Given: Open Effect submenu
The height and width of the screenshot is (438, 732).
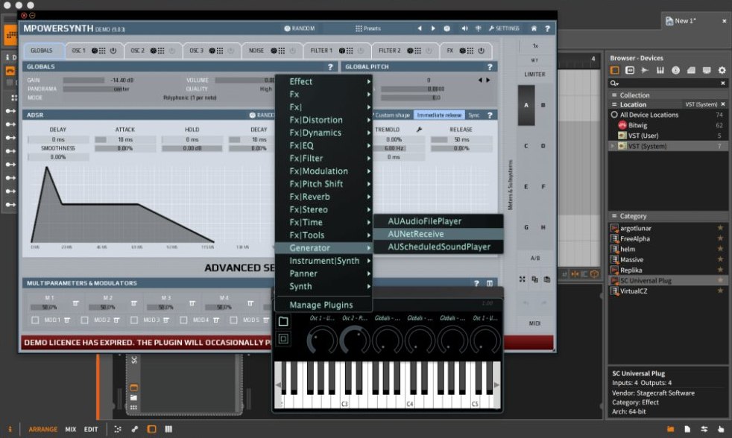Looking at the screenshot, I should (323, 82).
